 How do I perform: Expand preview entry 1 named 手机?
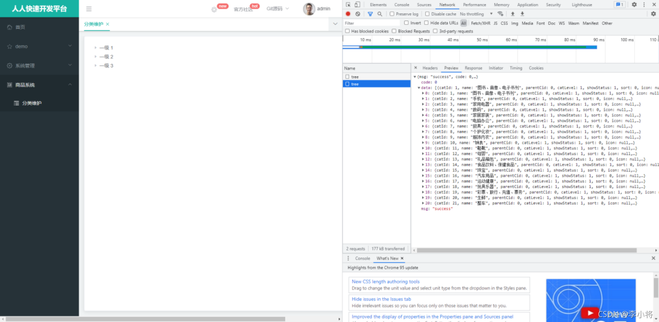coord(423,99)
